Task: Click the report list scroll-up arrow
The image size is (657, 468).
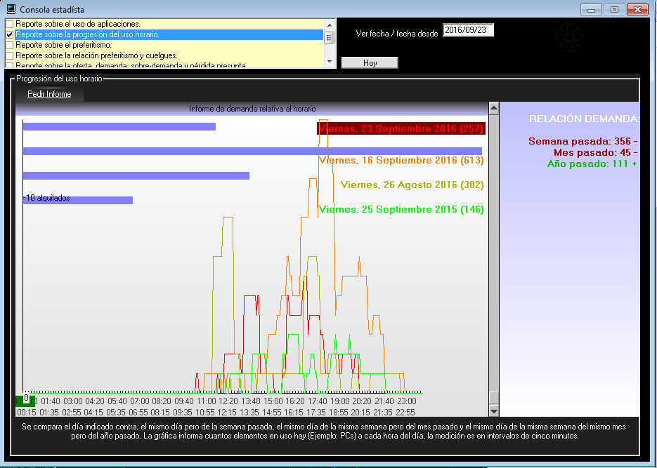Action: coord(330,25)
